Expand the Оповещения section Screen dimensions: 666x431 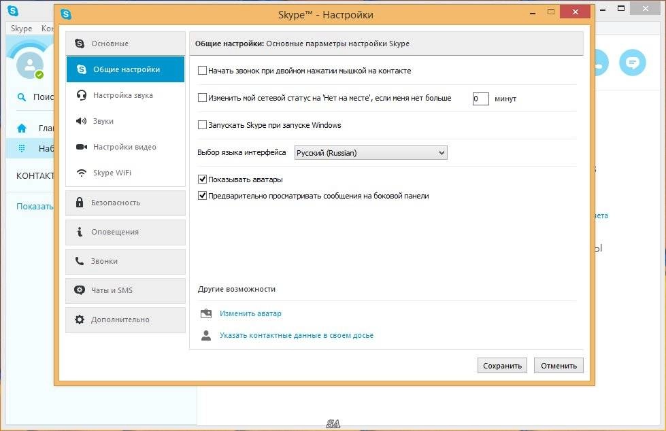125,232
